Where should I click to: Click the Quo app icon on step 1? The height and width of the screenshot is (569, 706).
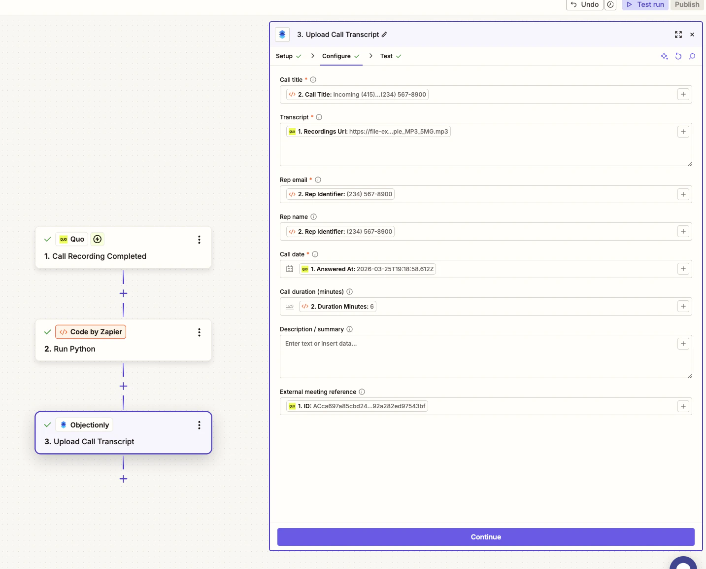[x=64, y=239]
